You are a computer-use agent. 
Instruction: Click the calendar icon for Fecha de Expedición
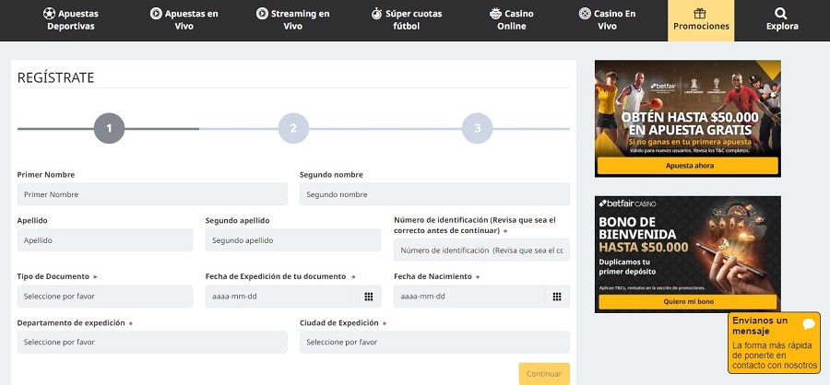368,297
